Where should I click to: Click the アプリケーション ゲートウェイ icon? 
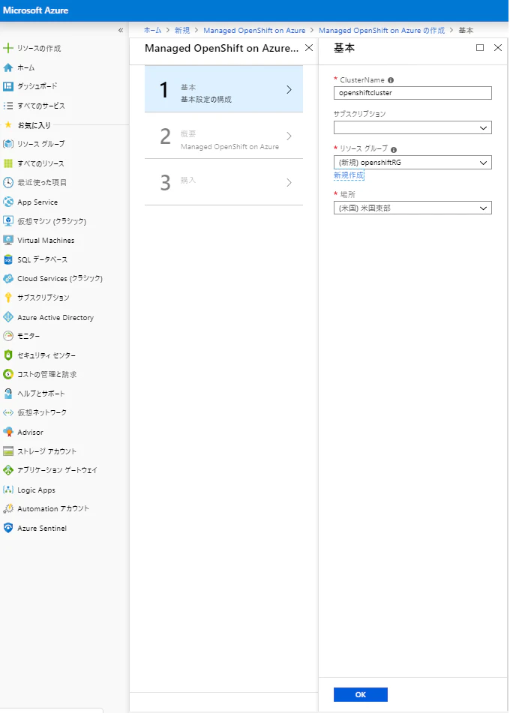(x=7, y=470)
